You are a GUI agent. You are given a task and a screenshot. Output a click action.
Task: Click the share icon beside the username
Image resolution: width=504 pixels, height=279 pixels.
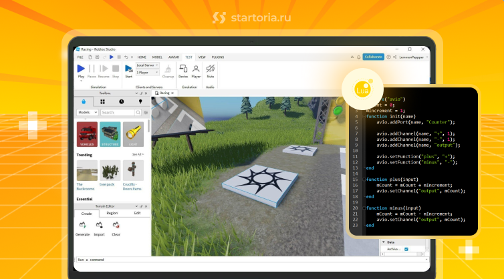(x=395, y=57)
